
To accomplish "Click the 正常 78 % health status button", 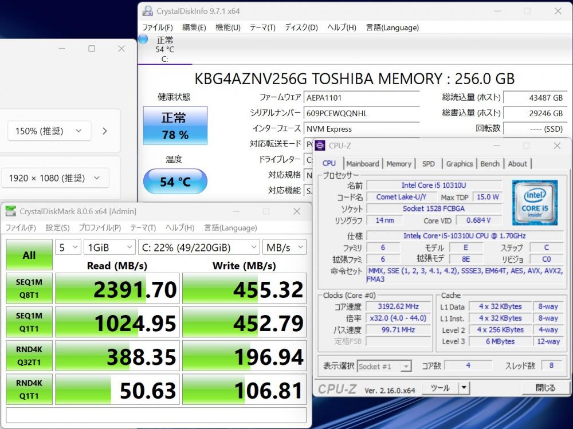I will 175,125.
